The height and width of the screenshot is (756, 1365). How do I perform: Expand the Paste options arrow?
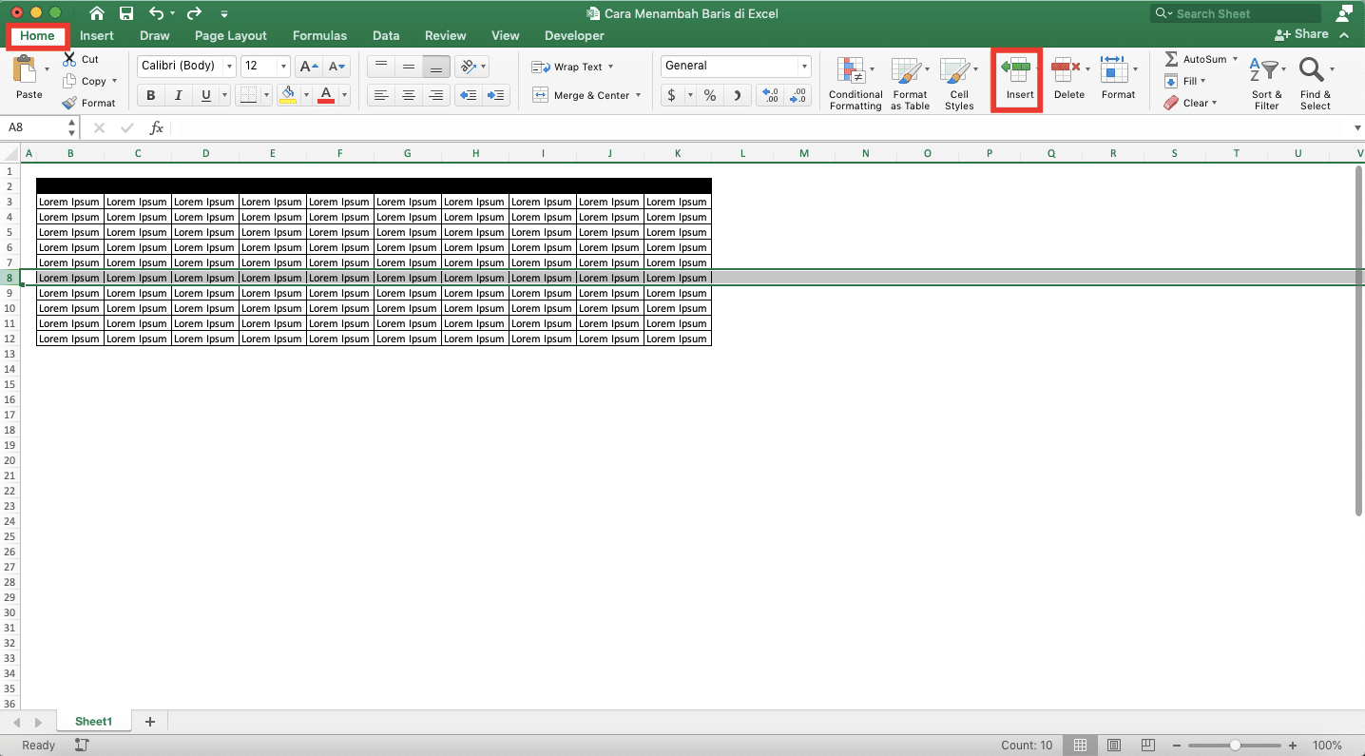48,68
